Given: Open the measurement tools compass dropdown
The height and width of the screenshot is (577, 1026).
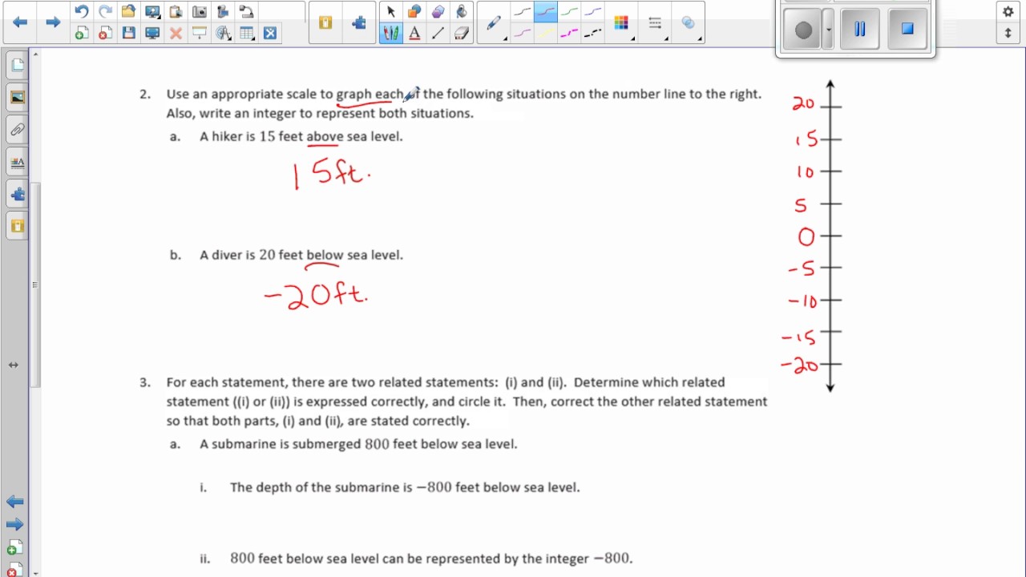Looking at the screenshot, I should (223, 33).
